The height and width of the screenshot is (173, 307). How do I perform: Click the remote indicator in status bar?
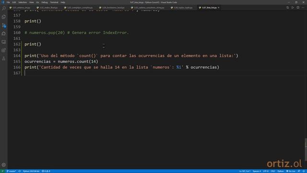[x=2, y=171]
